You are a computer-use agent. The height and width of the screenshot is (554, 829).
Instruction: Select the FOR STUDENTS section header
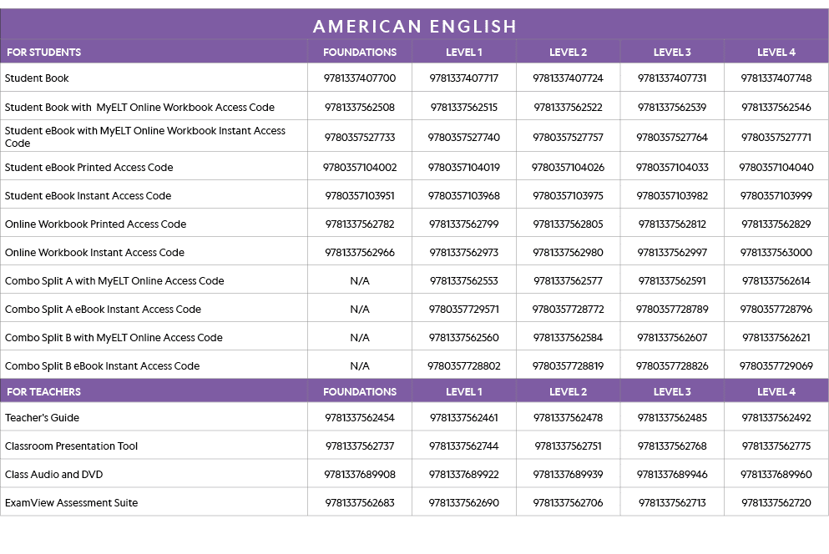[x=43, y=53]
